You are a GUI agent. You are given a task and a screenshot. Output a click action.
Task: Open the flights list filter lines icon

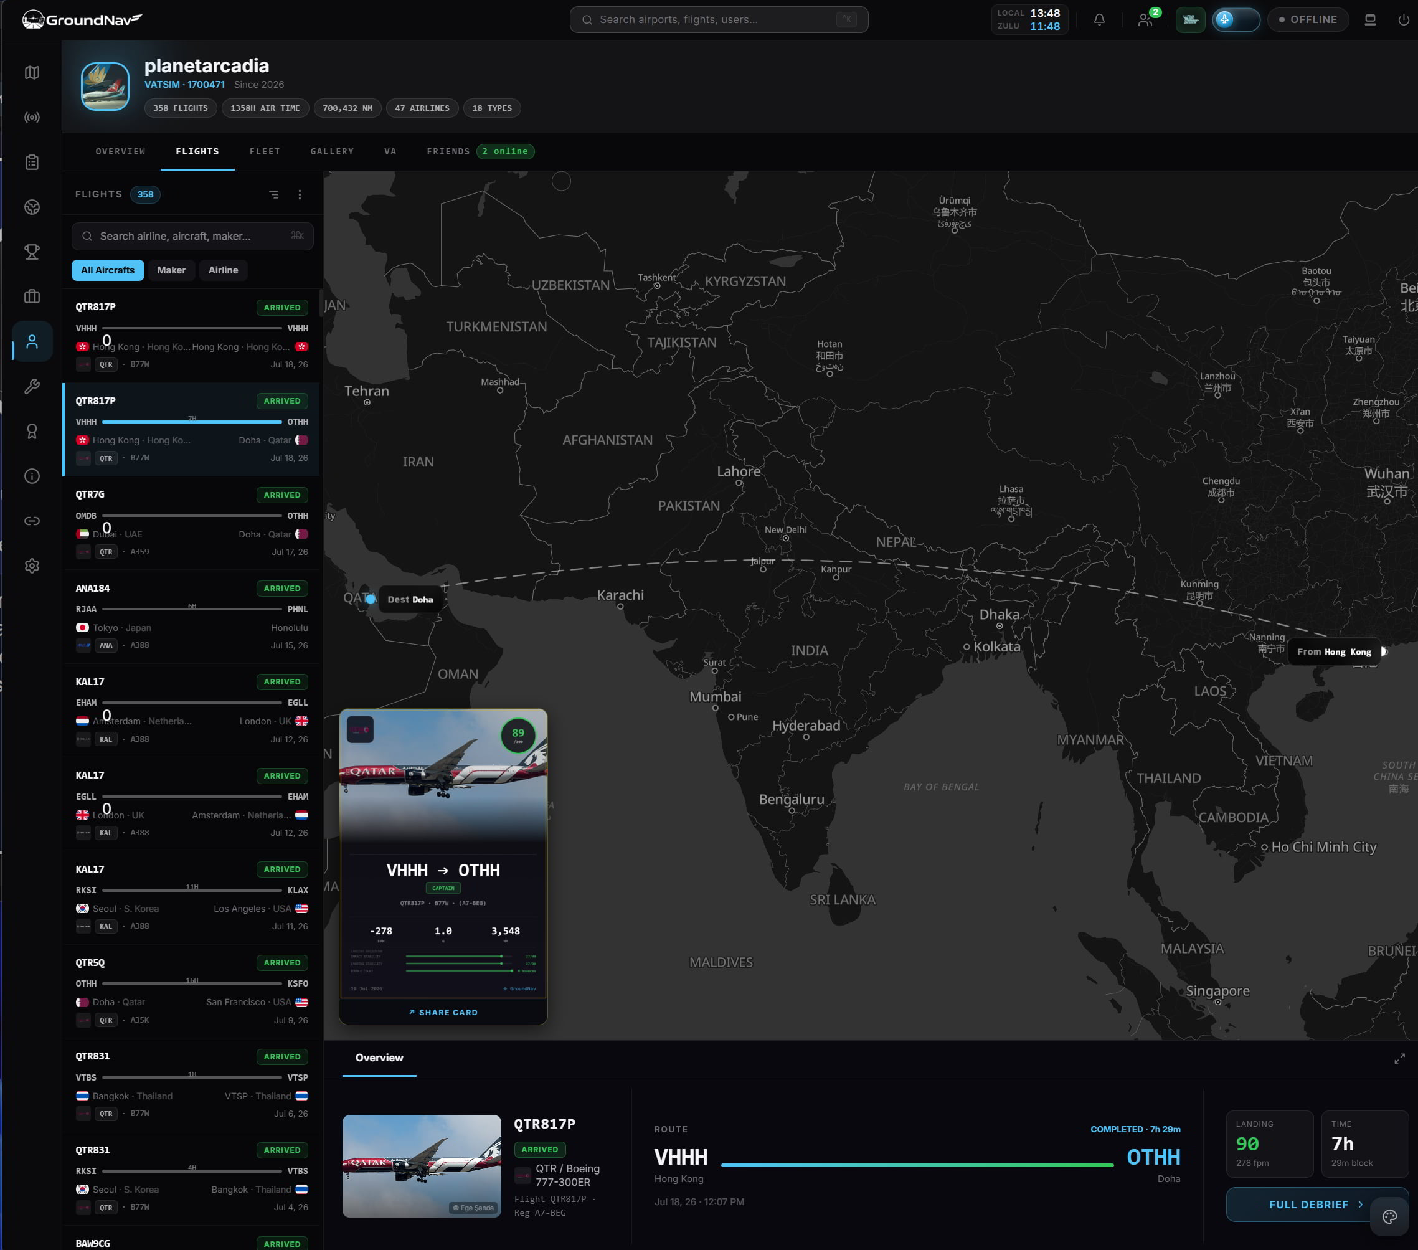274,195
